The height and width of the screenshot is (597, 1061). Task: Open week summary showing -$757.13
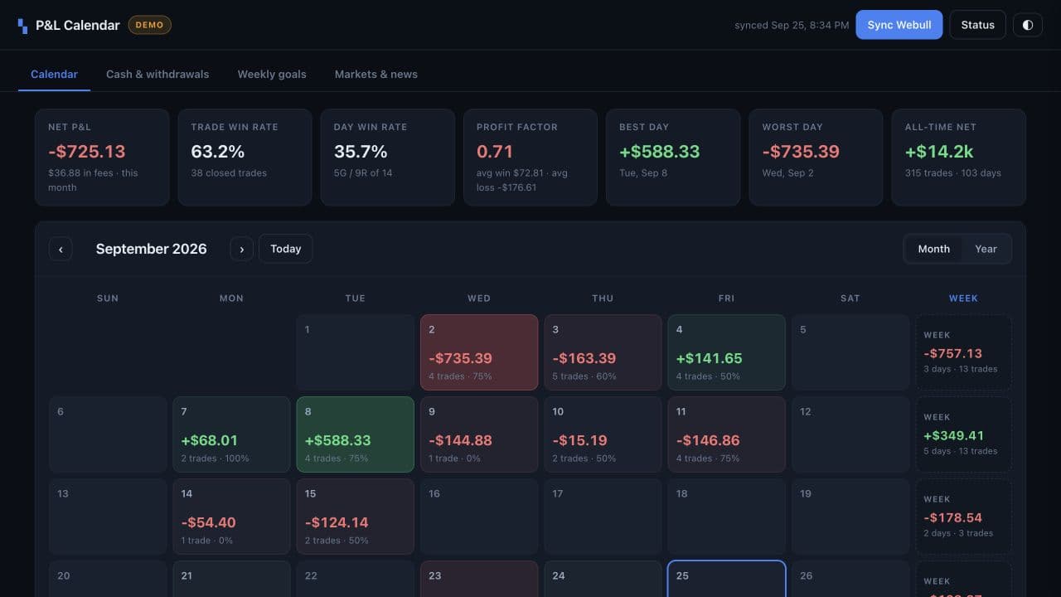(963, 352)
